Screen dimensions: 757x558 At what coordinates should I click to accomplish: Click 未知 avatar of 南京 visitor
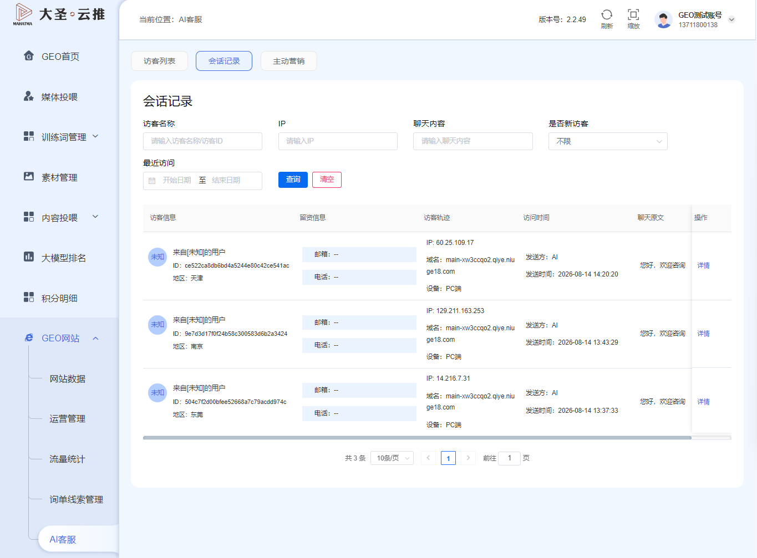(158, 325)
